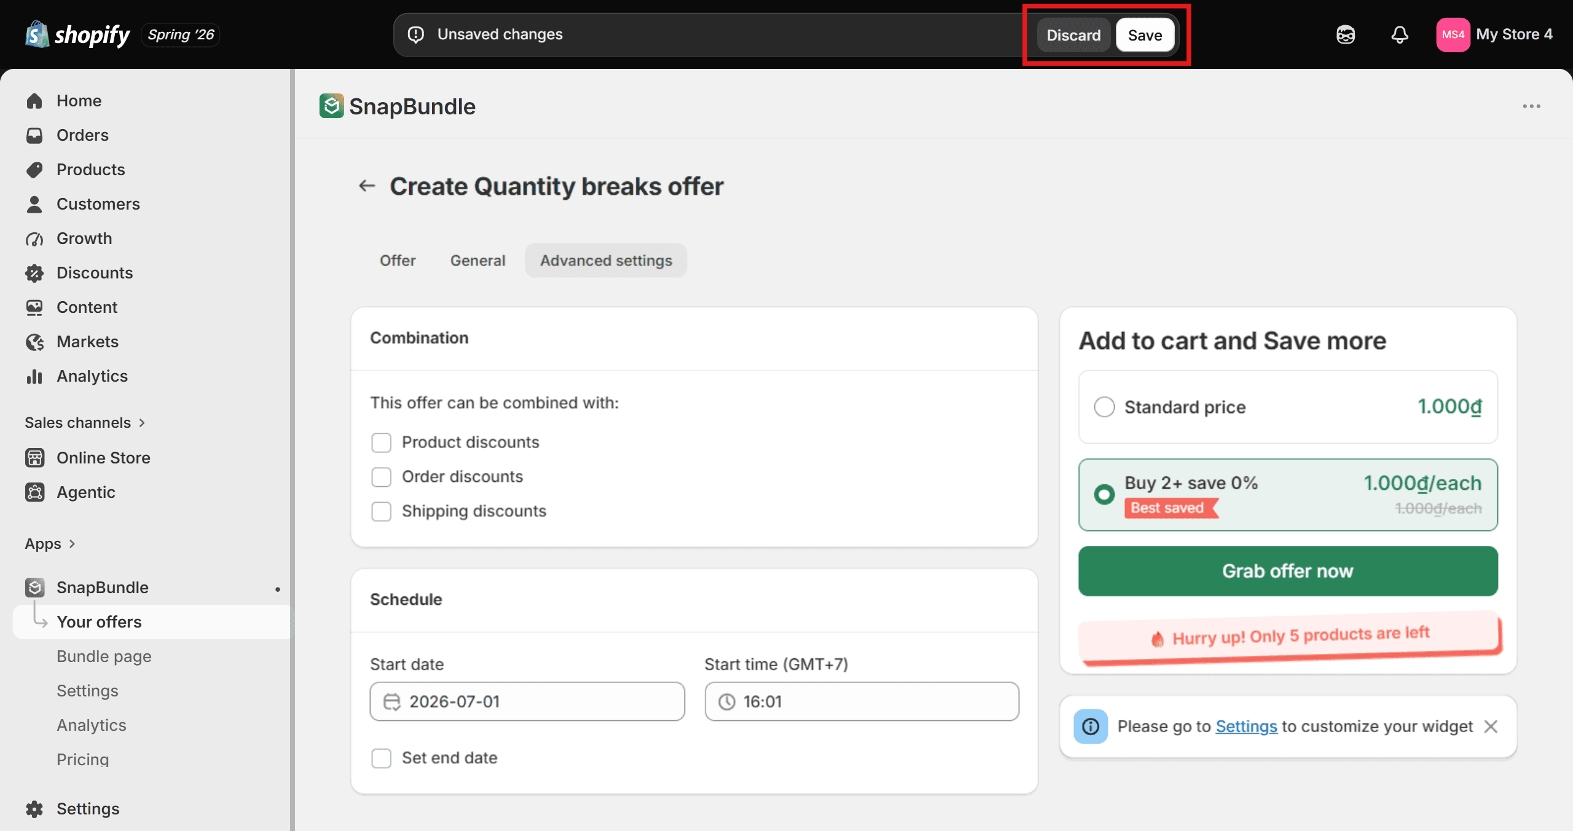Open the three-dot menu for SnapBundle
The width and height of the screenshot is (1573, 831).
pos(1531,106)
